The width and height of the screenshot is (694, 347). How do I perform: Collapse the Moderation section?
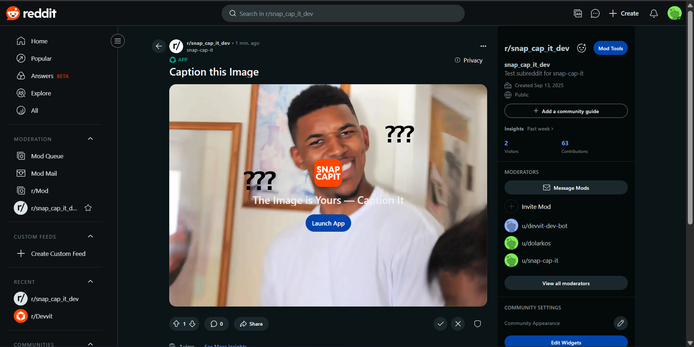tap(90, 139)
